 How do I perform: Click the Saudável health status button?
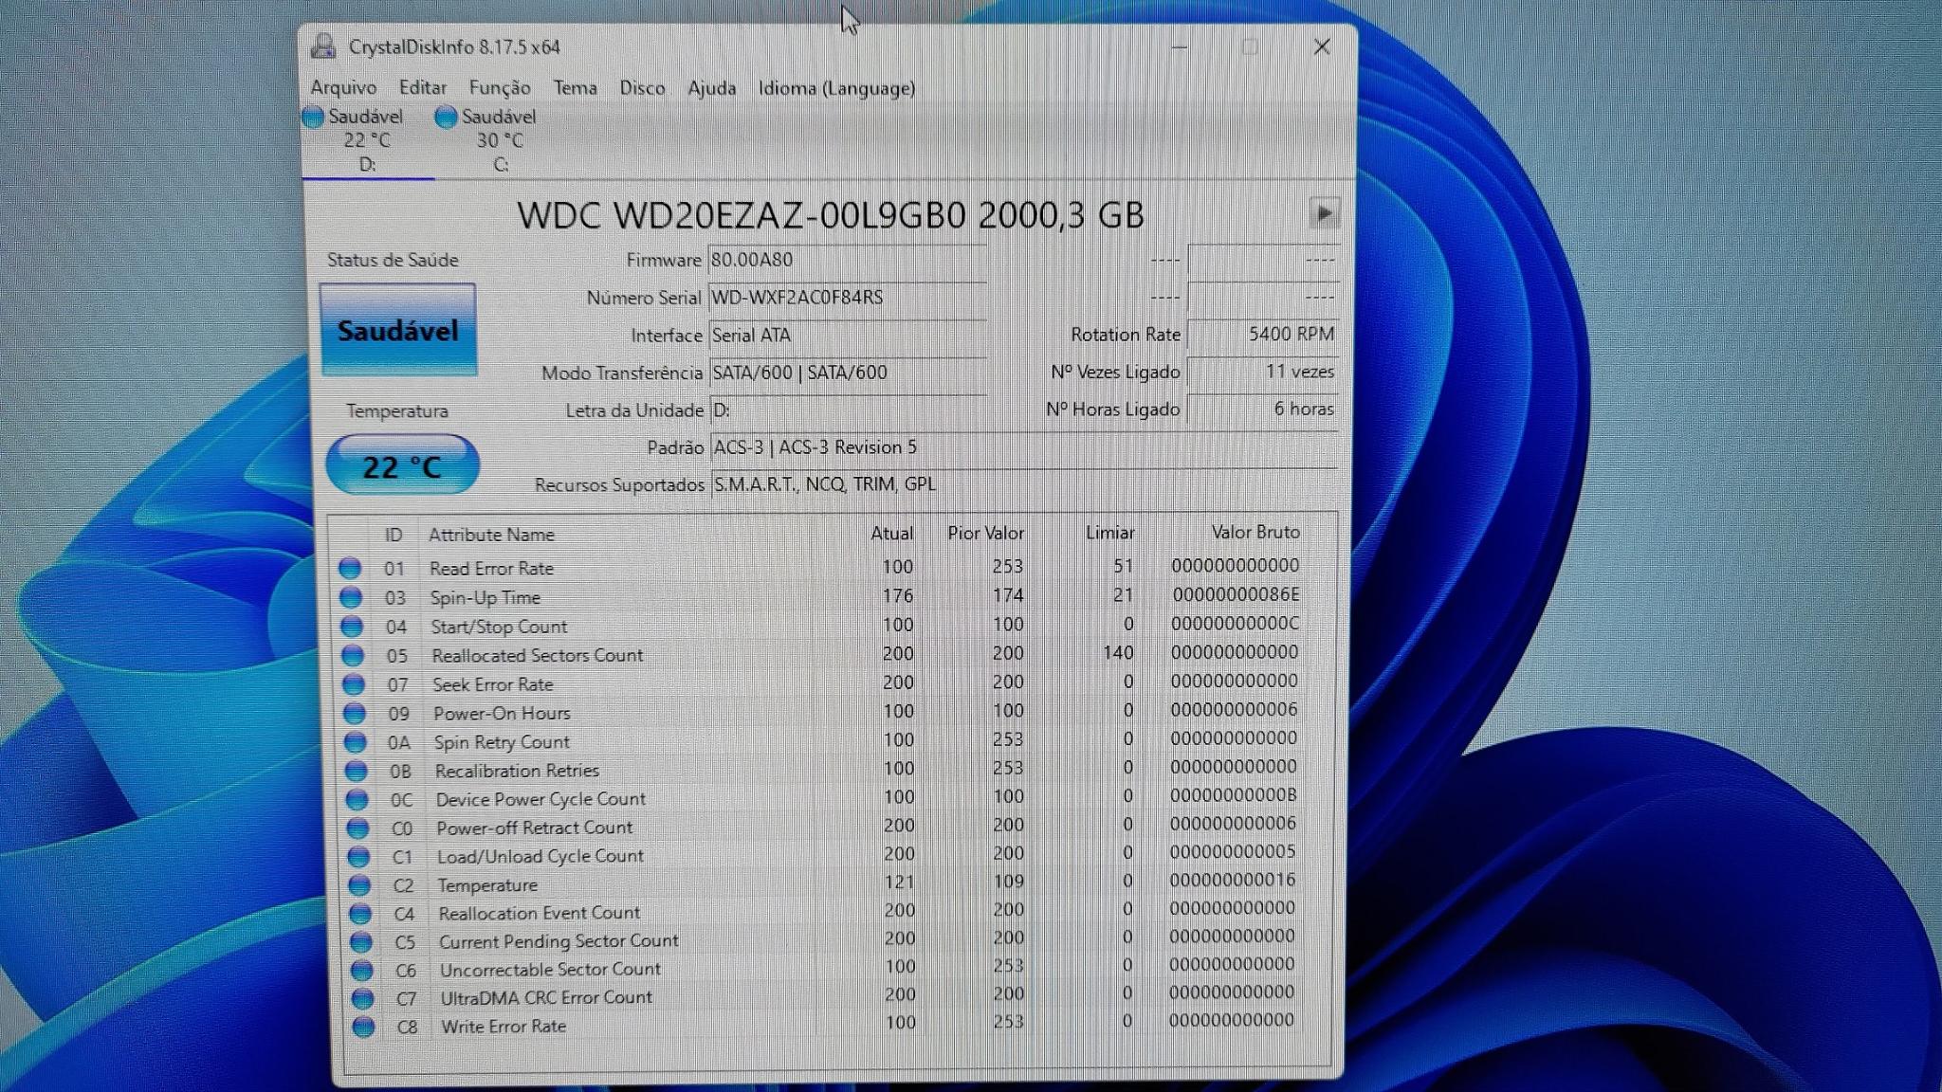pyautogui.click(x=398, y=330)
